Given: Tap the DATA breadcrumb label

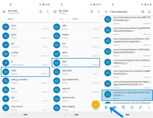Looking at the screenshot, I should tap(75, 19).
